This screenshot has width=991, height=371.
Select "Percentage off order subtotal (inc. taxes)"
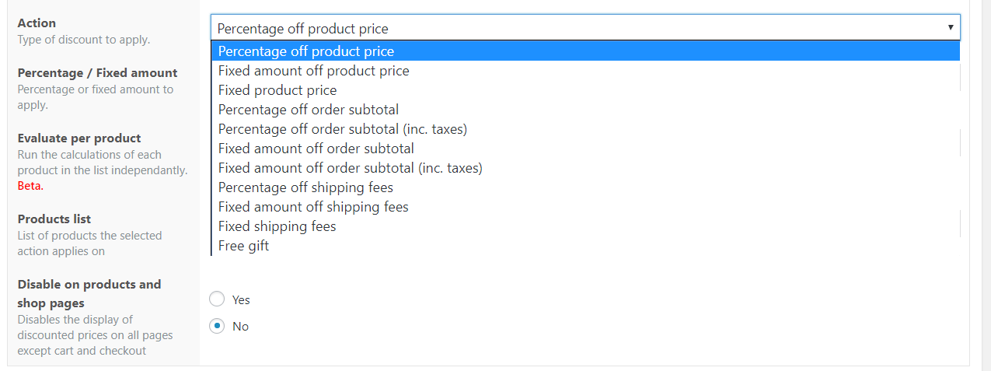click(x=585, y=129)
